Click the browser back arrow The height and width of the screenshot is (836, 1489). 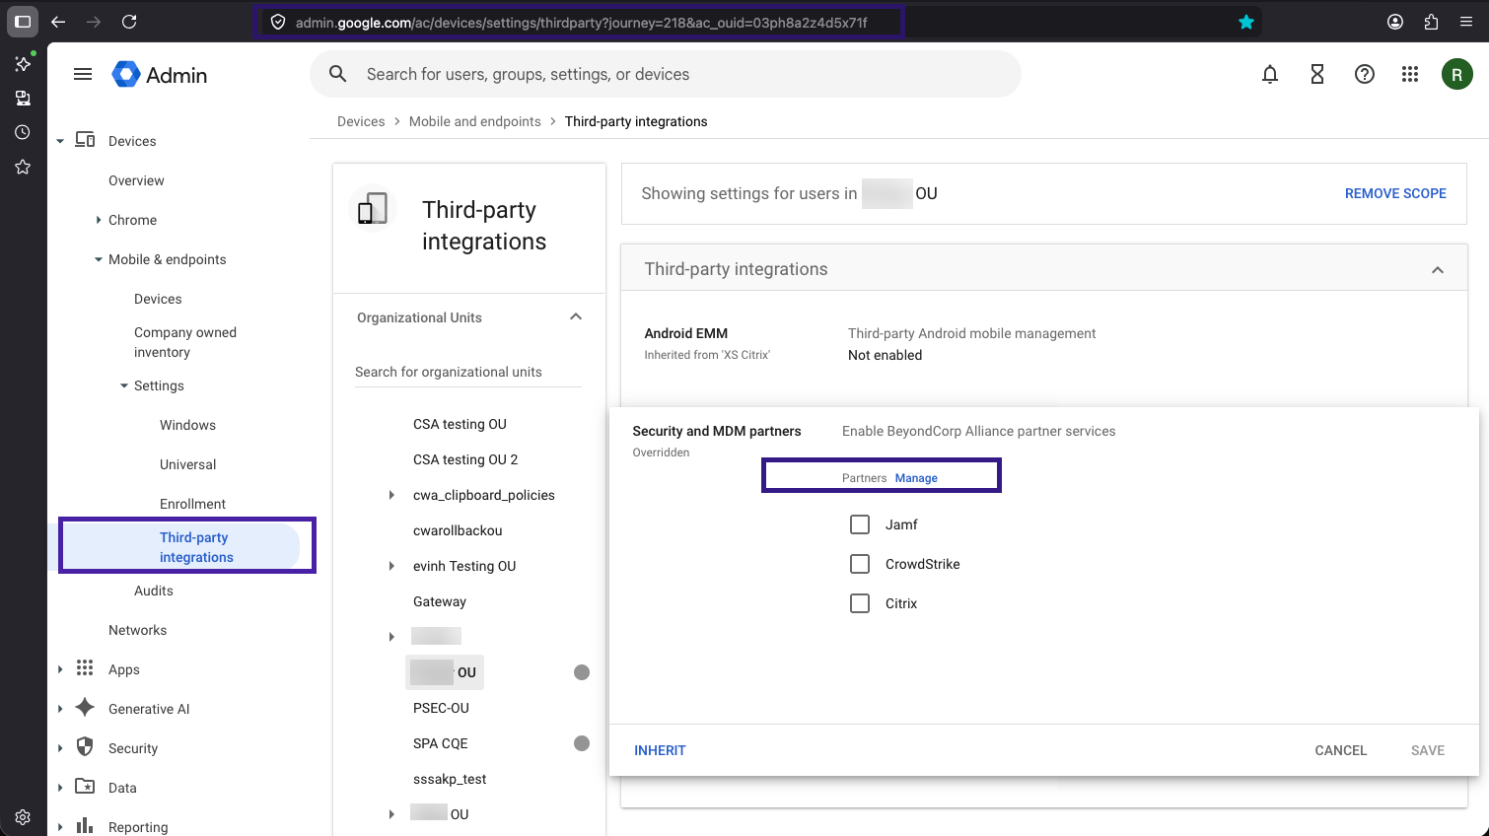58,22
